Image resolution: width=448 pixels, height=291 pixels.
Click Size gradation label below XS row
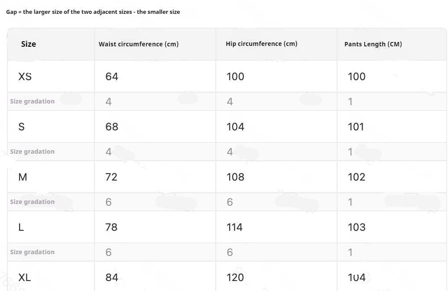pos(32,101)
